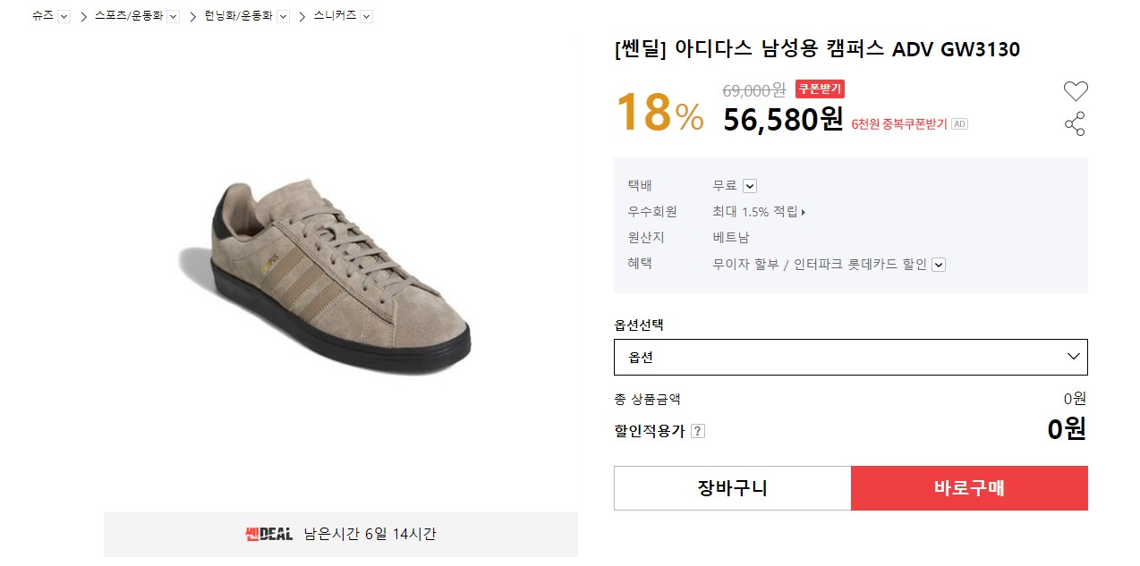Click the discount price help question icon
Screen dimensions: 1140x566
(698, 431)
